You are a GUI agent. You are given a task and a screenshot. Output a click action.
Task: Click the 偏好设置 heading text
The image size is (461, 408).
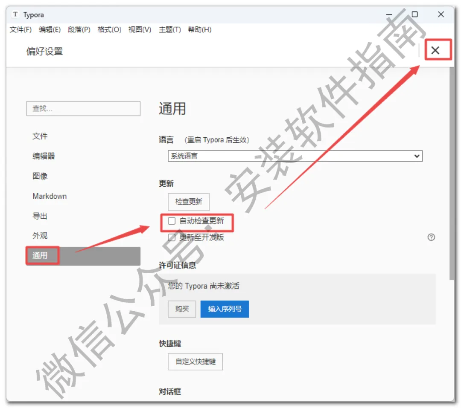45,52
